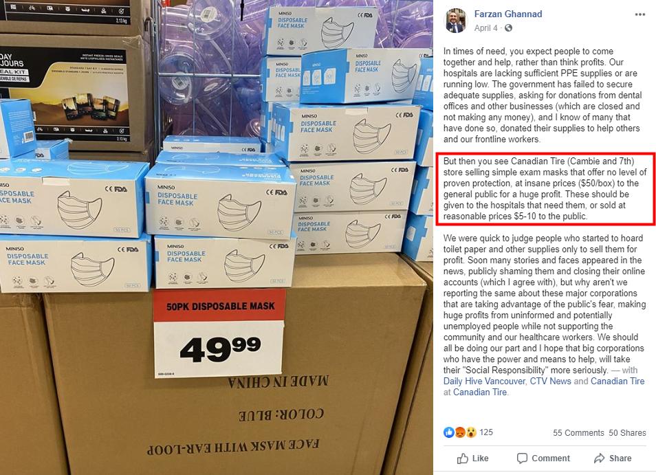
Task: Open the 50 Shares link
Action: pos(627,433)
